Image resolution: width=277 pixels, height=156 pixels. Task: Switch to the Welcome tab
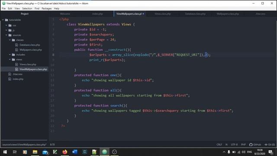[65, 14]
